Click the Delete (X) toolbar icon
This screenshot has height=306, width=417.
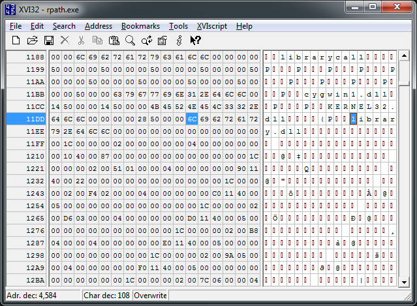(65, 40)
